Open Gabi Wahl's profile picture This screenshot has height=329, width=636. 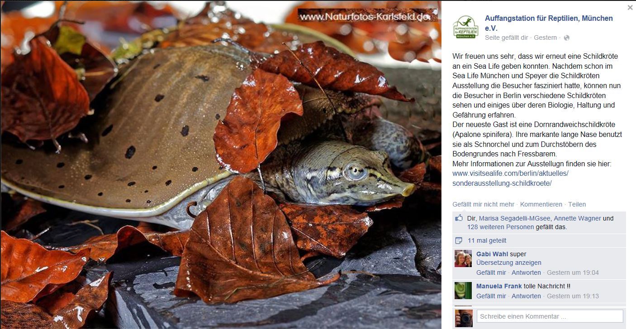click(463, 258)
